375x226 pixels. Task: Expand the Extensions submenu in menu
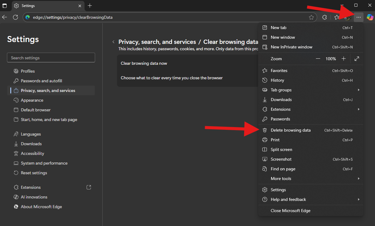click(x=311, y=109)
